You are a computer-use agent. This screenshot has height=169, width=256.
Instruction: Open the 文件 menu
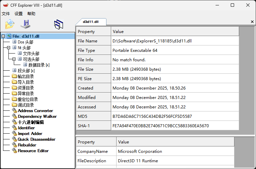tap(6, 14)
